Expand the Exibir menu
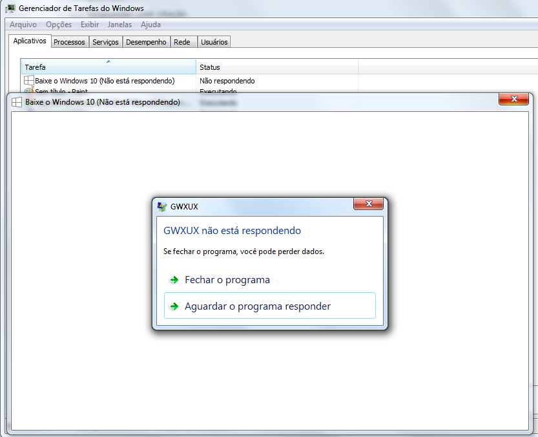The width and height of the screenshot is (538, 437). tap(90, 25)
